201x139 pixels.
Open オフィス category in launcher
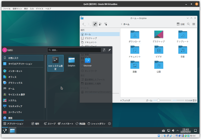tap(23, 77)
